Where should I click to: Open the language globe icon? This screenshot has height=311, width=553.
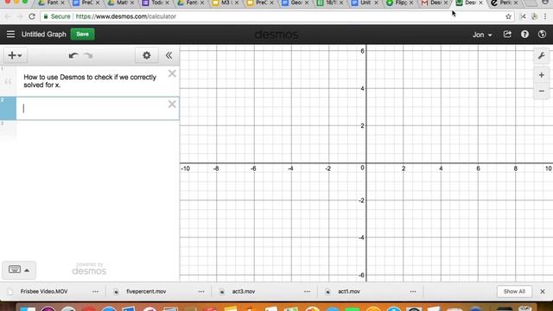542,35
